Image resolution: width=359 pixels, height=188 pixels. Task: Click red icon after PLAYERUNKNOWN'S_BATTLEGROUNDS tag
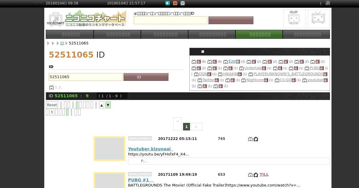click(x=325, y=74)
